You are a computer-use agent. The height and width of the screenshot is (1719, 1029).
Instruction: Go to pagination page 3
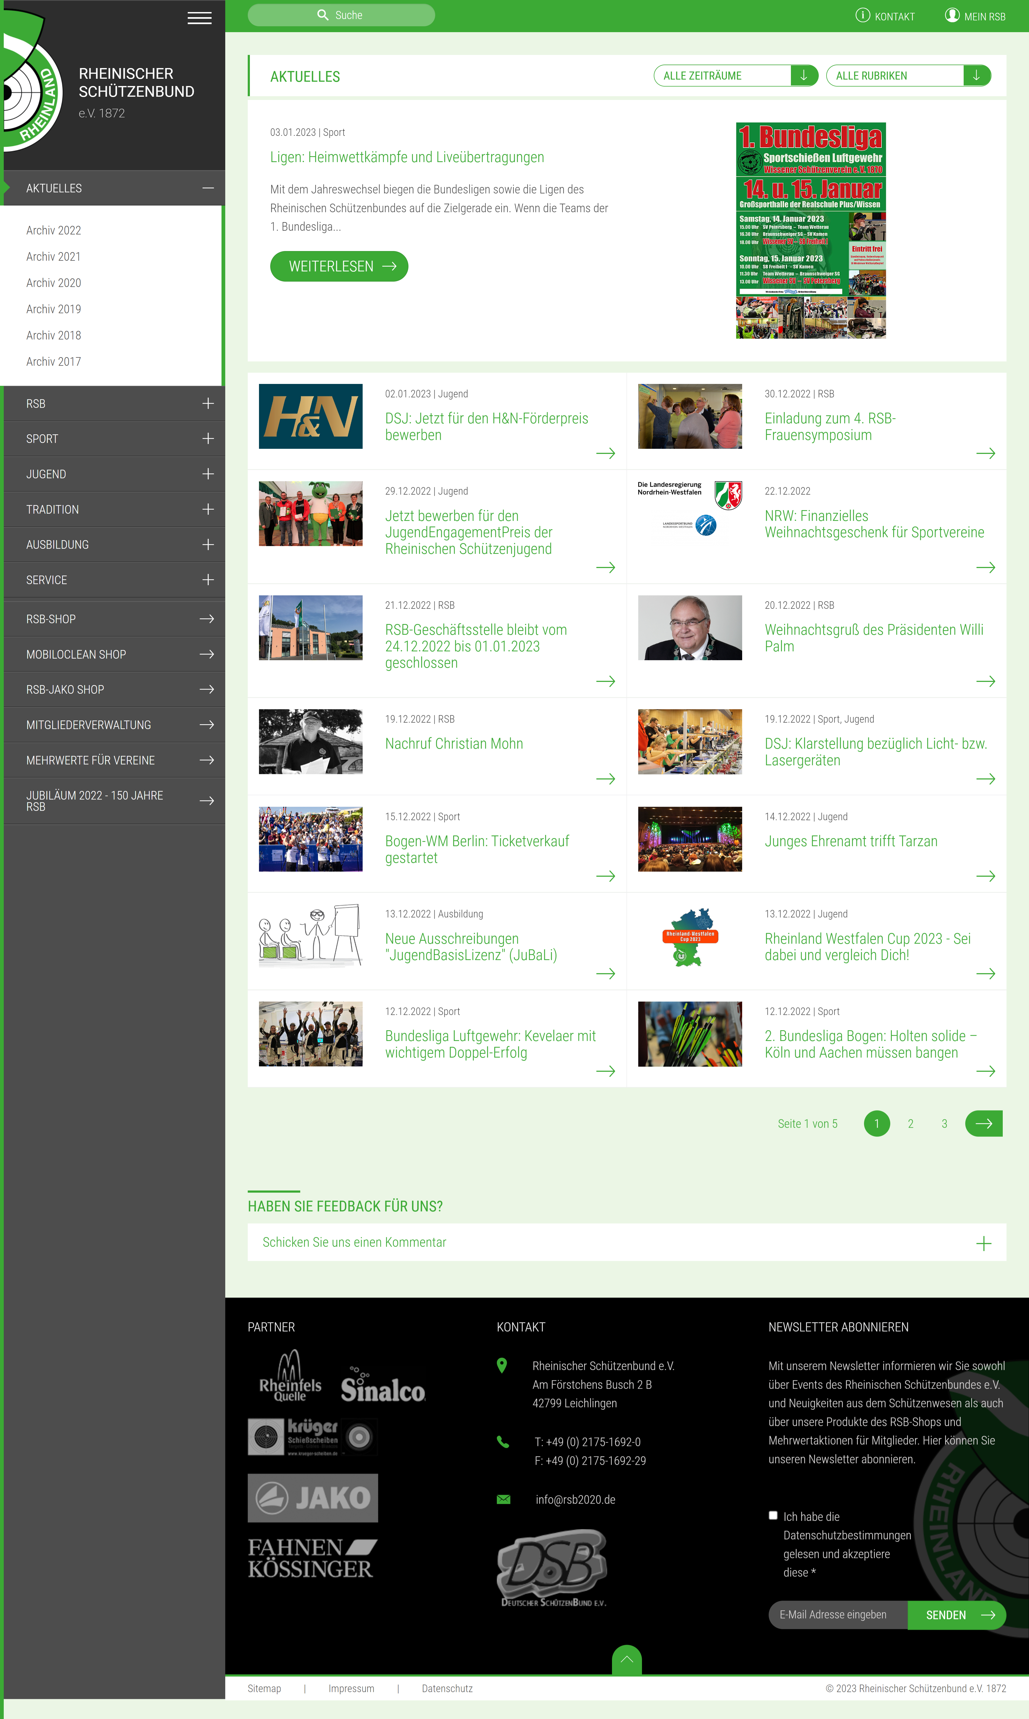coord(944,1123)
